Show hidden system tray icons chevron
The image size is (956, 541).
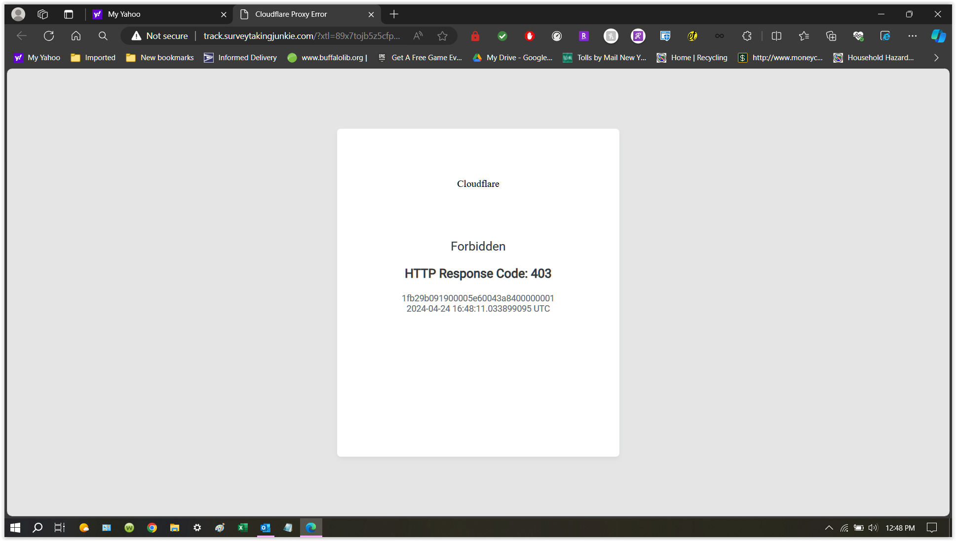pyautogui.click(x=829, y=528)
